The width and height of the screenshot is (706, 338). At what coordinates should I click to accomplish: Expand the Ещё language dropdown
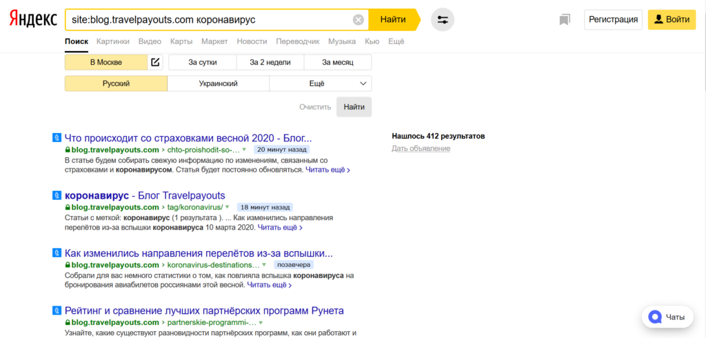click(x=321, y=83)
